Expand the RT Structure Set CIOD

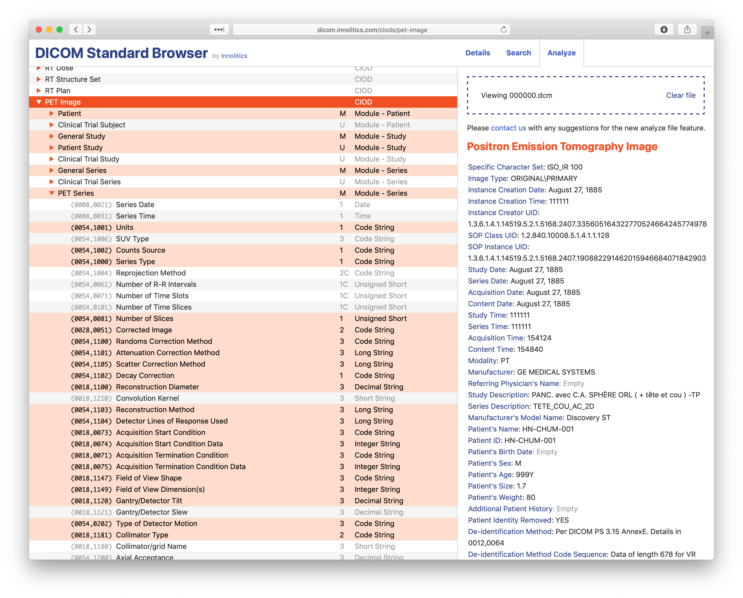pyautogui.click(x=39, y=79)
